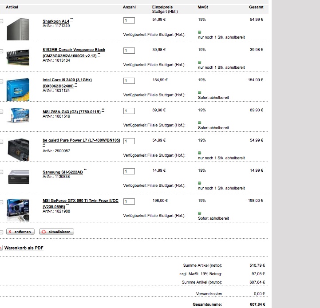Click green availability icon for MSI GeForce GTX
This screenshot has height=308, width=320.
[x=200, y=213]
